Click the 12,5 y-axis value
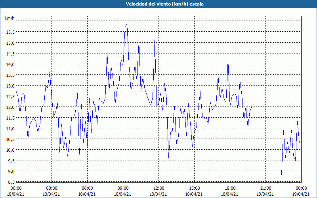 (x=10, y=97)
